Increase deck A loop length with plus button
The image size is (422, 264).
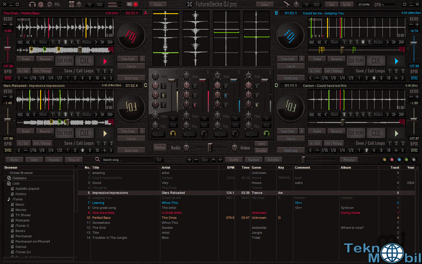click(104, 78)
